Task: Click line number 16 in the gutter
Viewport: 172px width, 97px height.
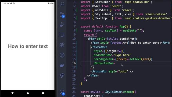Action: 74,63
